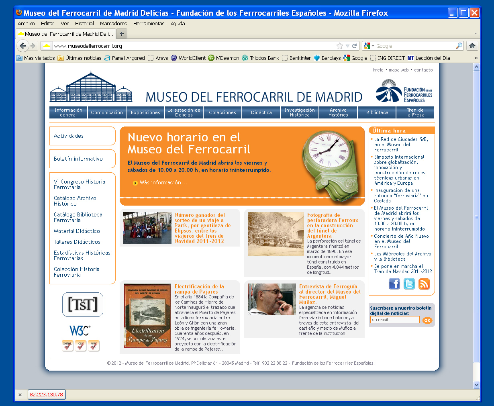This screenshot has height=406, width=494.
Task: Click the WAI accessibility badge
Action: [x=94, y=345]
